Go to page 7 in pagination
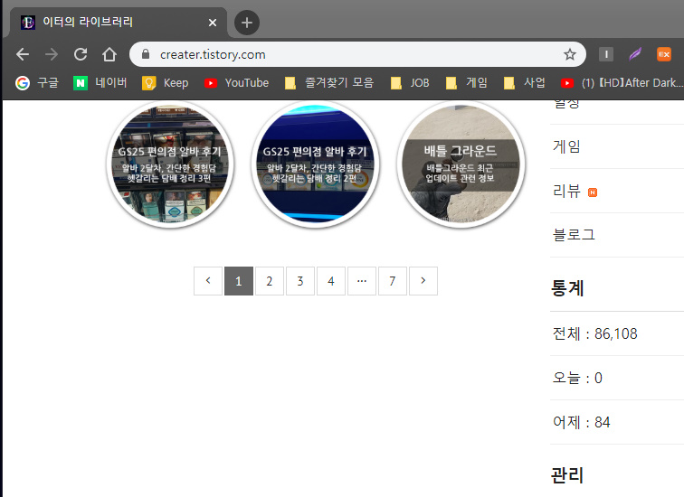The width and height of the screenshot is (684, 497). pyautogui.click(x=393, y=281)
